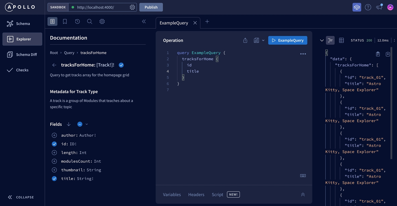Image resolution: width=397 pixels, height=206 pixels.
Task: Expand the Variables panel with chevrons
Action: [x=303, y=194]
